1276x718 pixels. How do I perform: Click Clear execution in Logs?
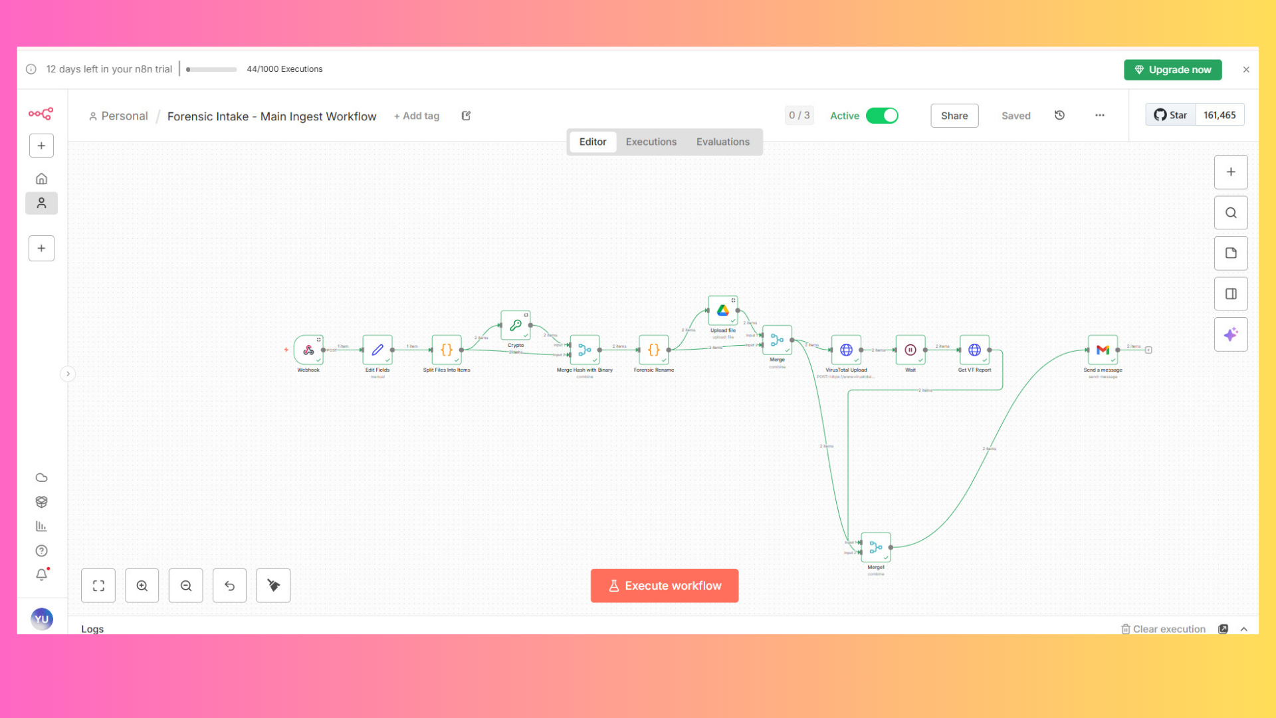click(1163, 629)
